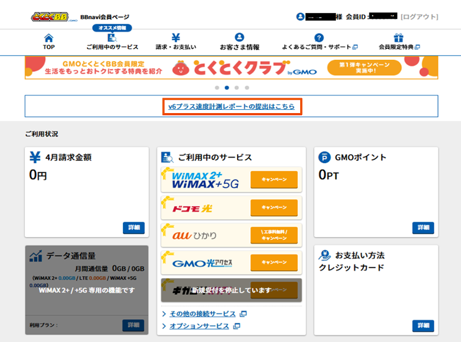The width and height of the screenshot is (461, 342).
Task: Click WiMAX +5G キャンペーン button
Action: click(x=274, y=180)
